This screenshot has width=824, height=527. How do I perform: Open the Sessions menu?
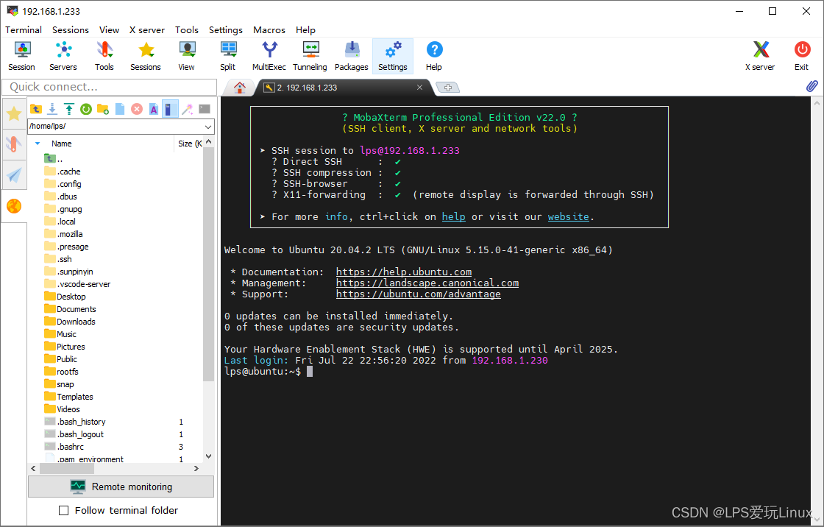click(x=71, y=30)
